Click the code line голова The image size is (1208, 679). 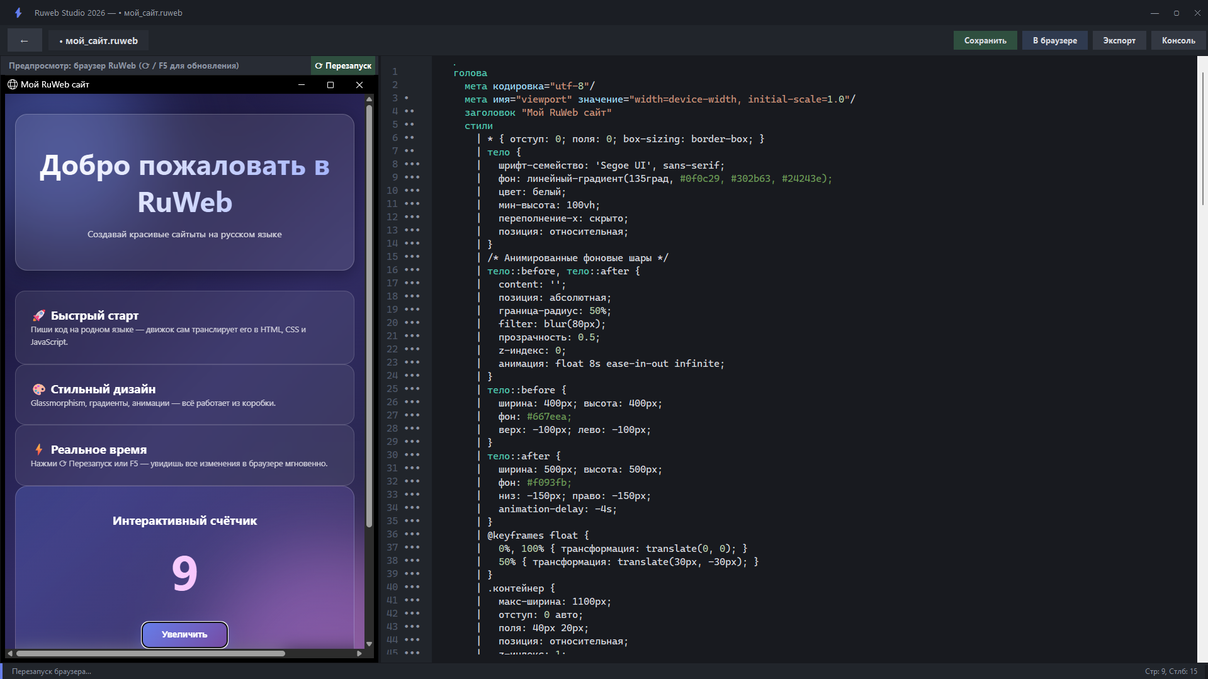(470, 73)
